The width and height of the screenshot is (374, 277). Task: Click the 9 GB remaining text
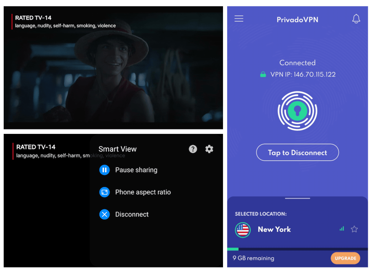point(253,258)
